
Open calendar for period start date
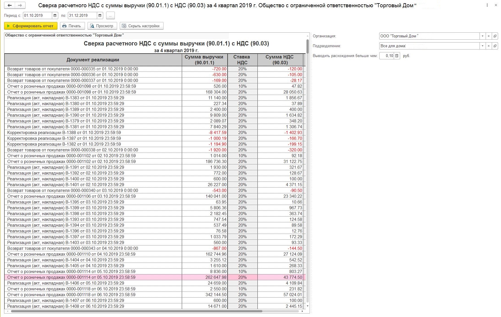coord(55,15)
